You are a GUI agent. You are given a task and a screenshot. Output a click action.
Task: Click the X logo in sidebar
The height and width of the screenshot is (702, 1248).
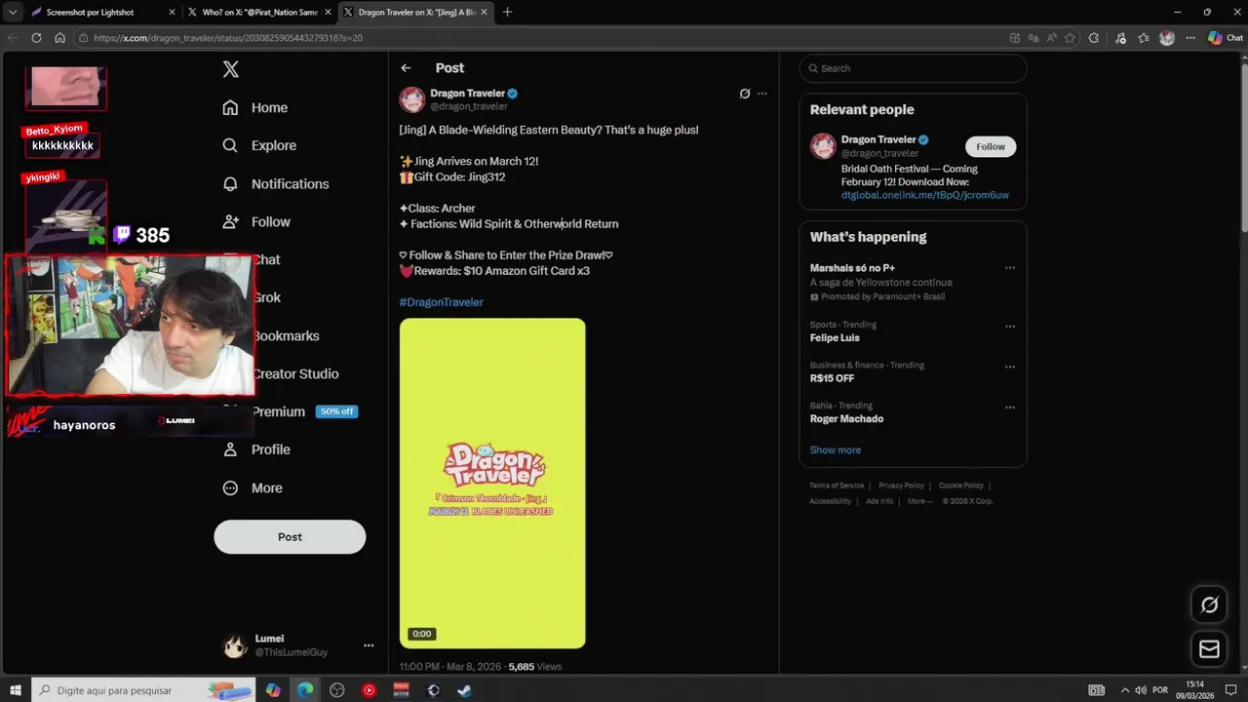pyautogui.click(x=231, y=69)
